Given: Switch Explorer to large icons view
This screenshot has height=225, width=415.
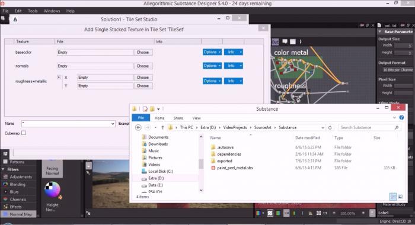Looking at the screenshot, I should pyautogui.click(x=400, y=197).
